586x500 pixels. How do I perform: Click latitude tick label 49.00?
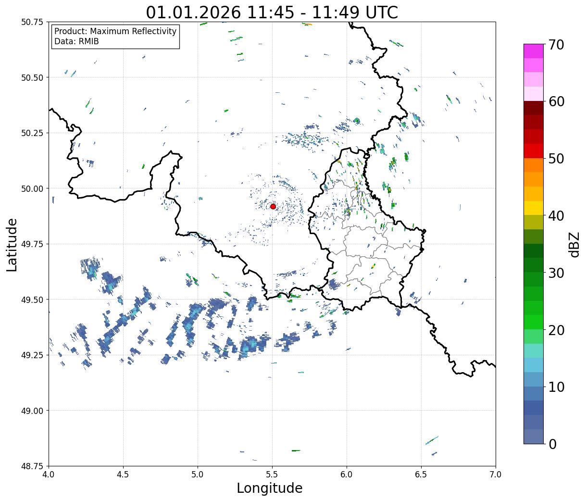pyautogui.click(x=32, y=411)
